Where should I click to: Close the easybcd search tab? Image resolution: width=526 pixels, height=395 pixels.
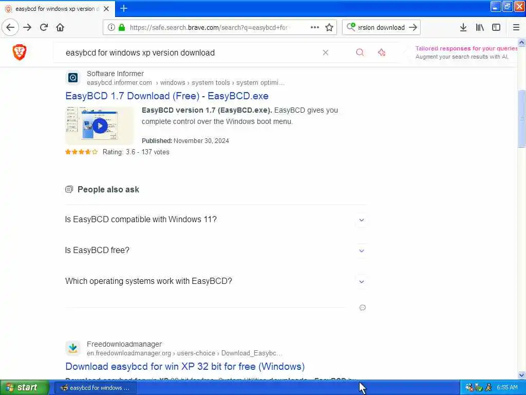106,9
